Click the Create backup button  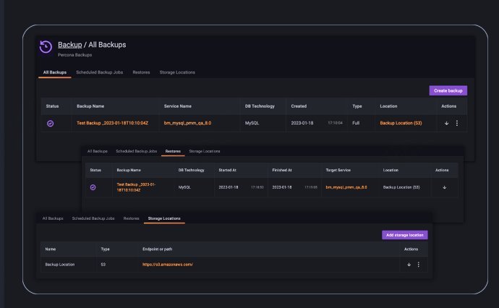tap(448, 90)
